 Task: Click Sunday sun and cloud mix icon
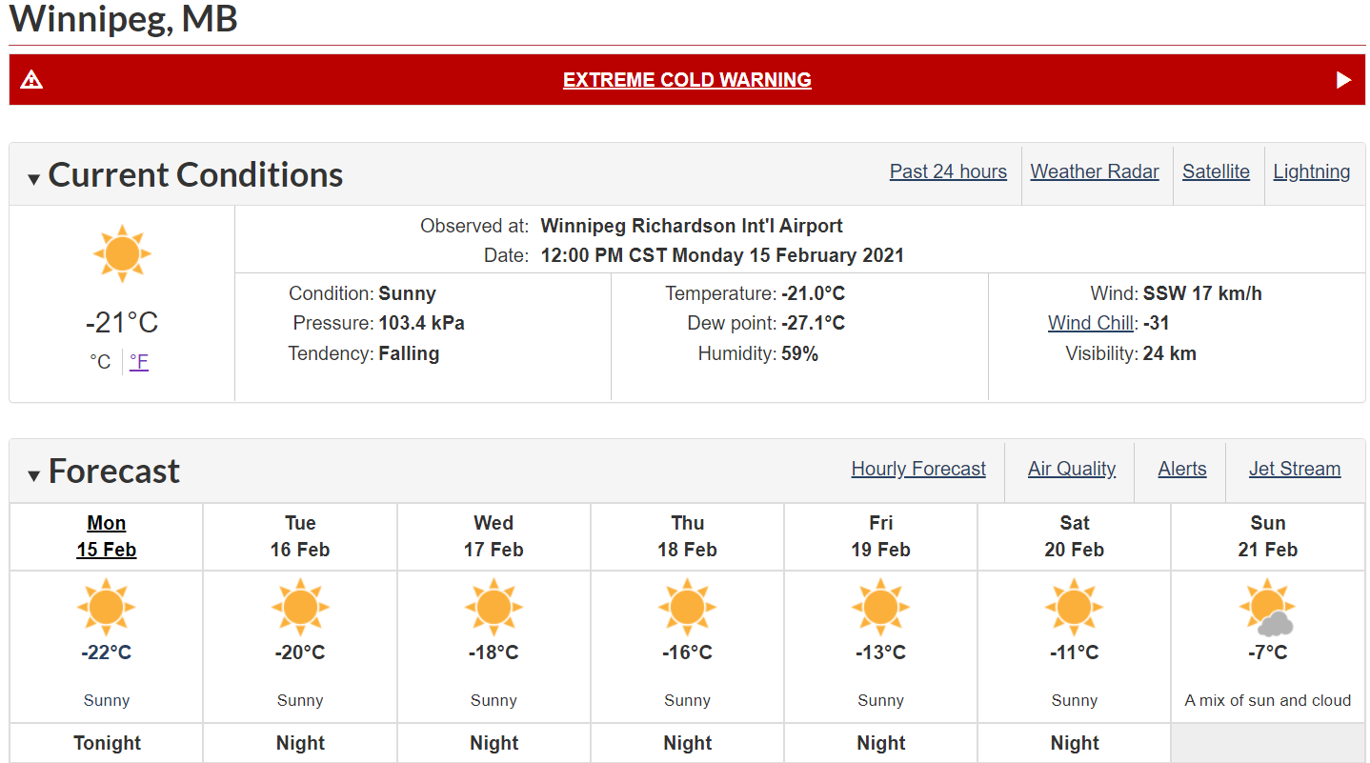coord(1267,611)
